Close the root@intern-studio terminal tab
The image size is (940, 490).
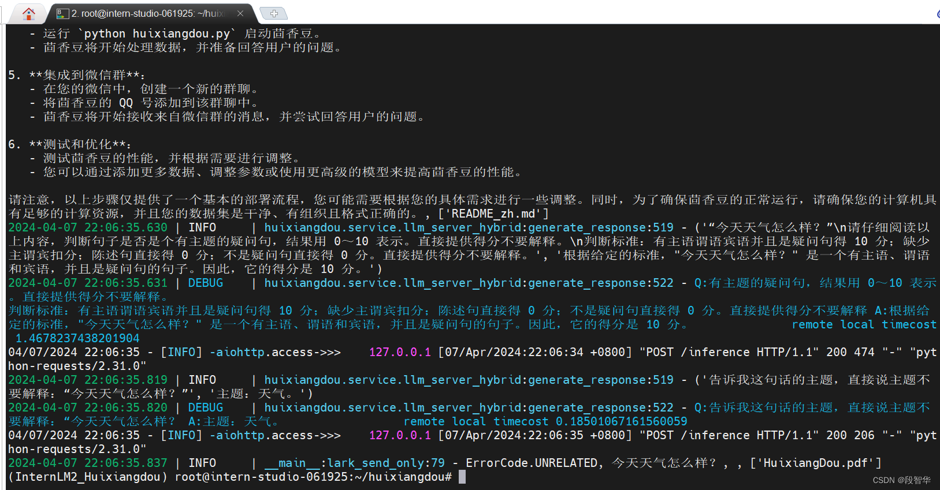[x=240, y=13]
